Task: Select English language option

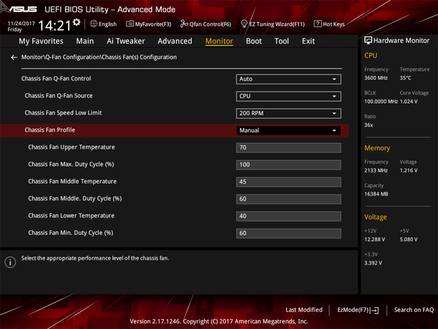Action: 108,24
